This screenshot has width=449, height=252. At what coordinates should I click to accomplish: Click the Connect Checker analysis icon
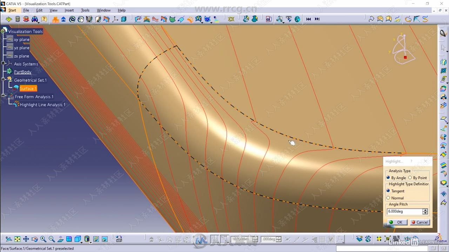pyautogui.click(x=138, y=19)
